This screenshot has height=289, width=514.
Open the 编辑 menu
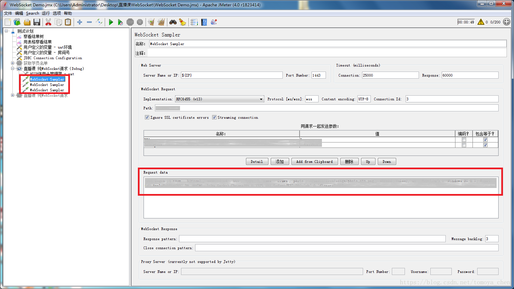19,13
